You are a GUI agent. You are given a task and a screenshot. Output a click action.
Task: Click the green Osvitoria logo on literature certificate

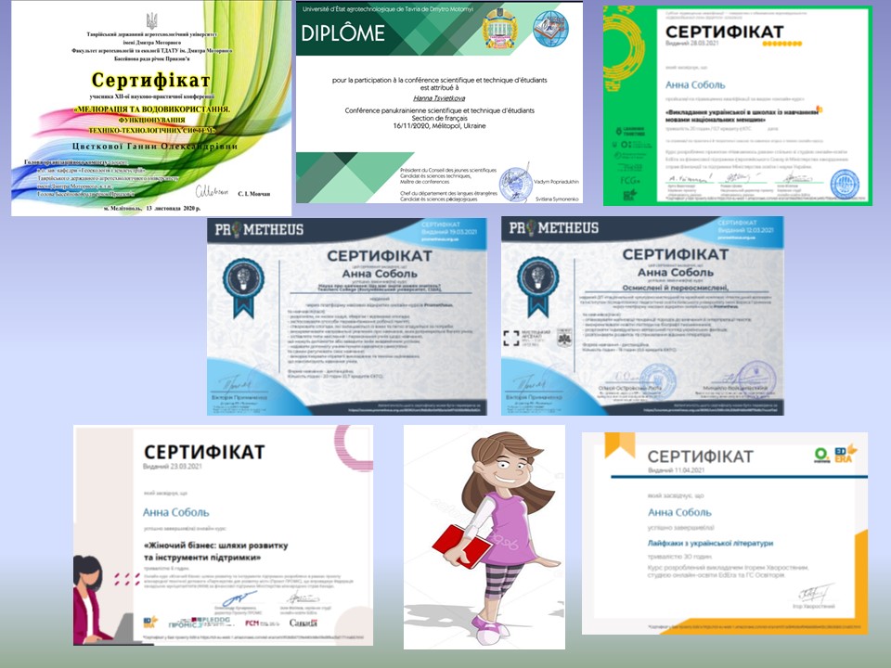[820, 456]
